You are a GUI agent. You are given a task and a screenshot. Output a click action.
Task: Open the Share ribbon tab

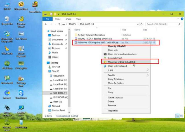[68, 19]
